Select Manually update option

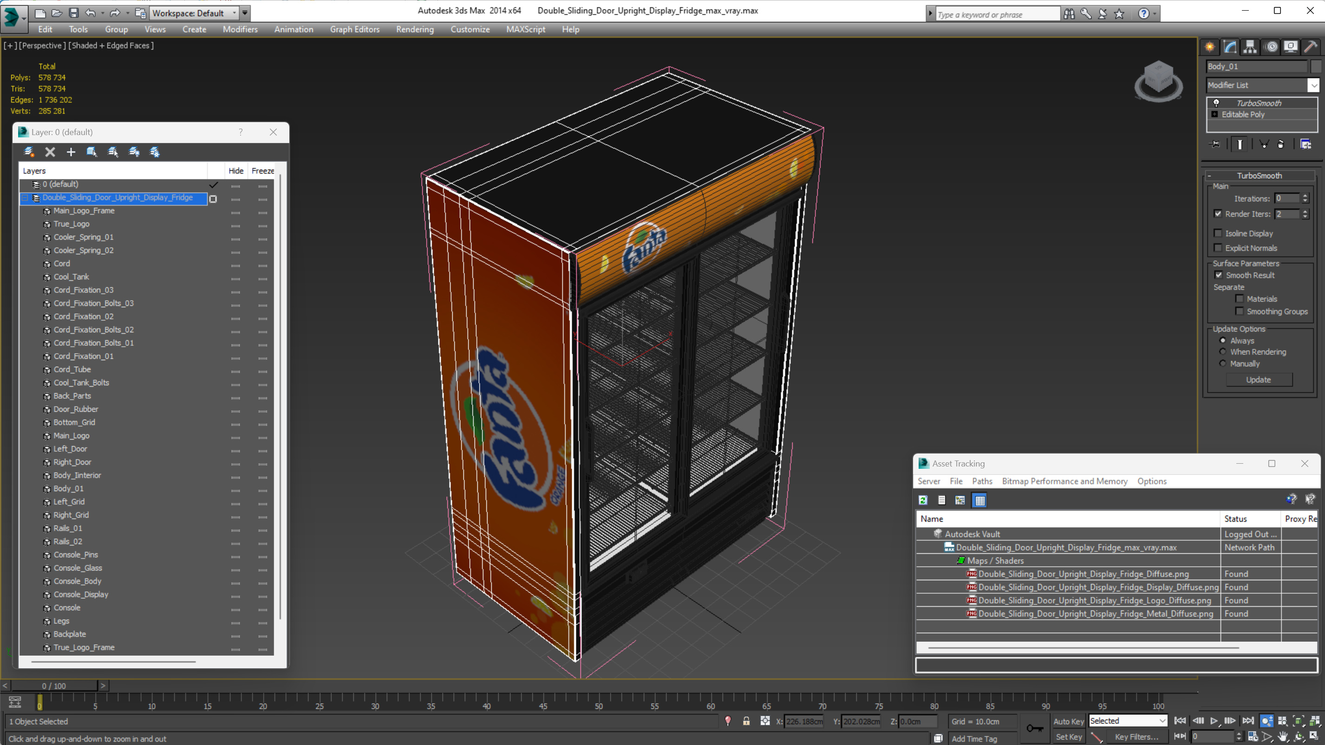(x=1223, y=363)
